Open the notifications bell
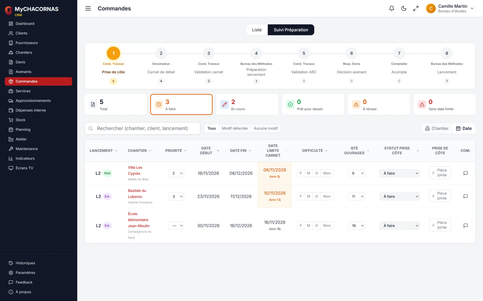This screenshot has width=483, height=301. coord(392,8)
